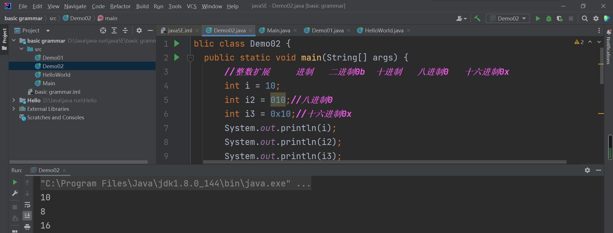This screenshot has width=613, height=233.
Task: Open Search Everywhere magnifier icon
Action: point(585,18)
